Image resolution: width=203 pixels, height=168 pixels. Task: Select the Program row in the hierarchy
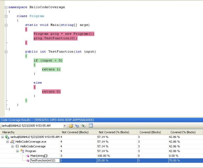(31, 151)
